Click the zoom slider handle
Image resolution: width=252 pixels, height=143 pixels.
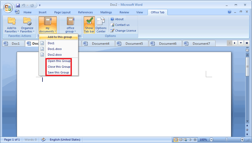click(227, 140)
